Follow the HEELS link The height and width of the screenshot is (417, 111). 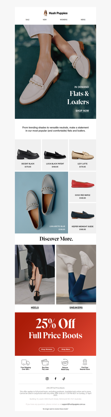point(35,307)
